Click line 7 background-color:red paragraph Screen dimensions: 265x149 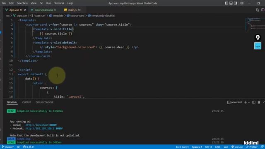(x=89, y=47)
